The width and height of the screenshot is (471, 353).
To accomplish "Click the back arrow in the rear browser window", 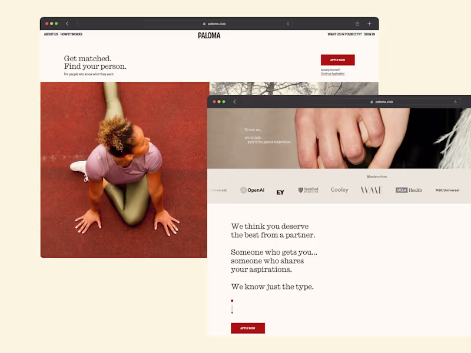I will point(67,24).
